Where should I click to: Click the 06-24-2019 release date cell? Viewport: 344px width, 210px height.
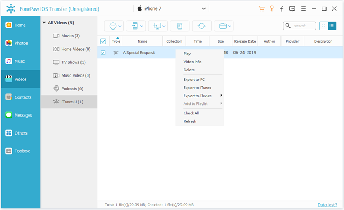245,53
